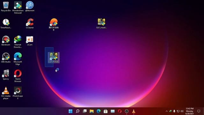This screenshot has height=115, width=204.
Task: Switch to OBS Studio on the taskbar
Action: click(x=127, y=111)
